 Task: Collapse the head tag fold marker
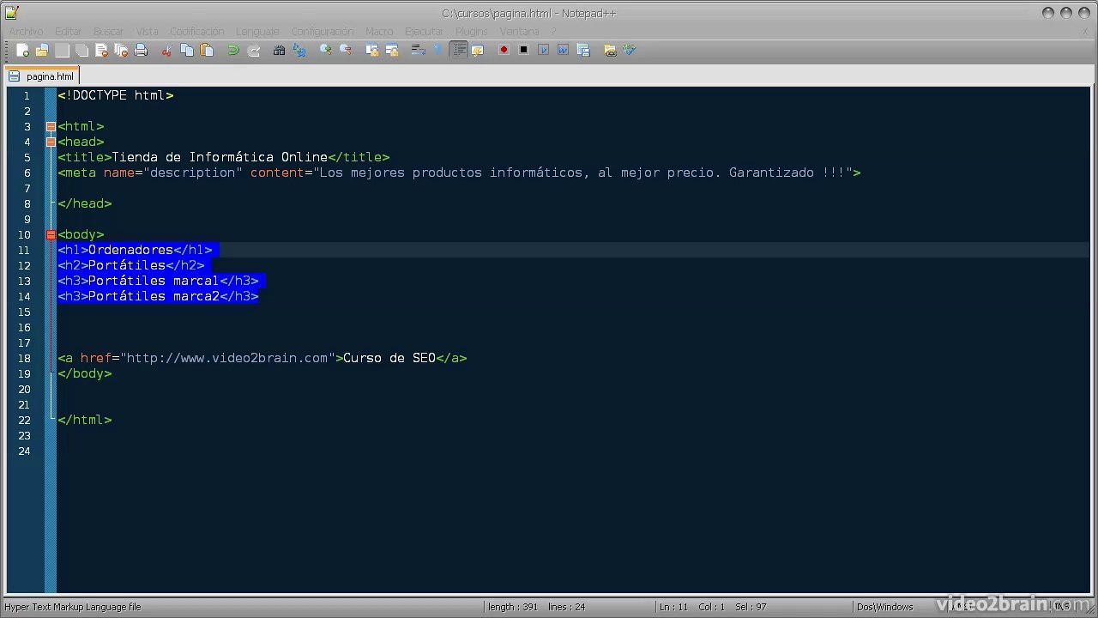51,142
